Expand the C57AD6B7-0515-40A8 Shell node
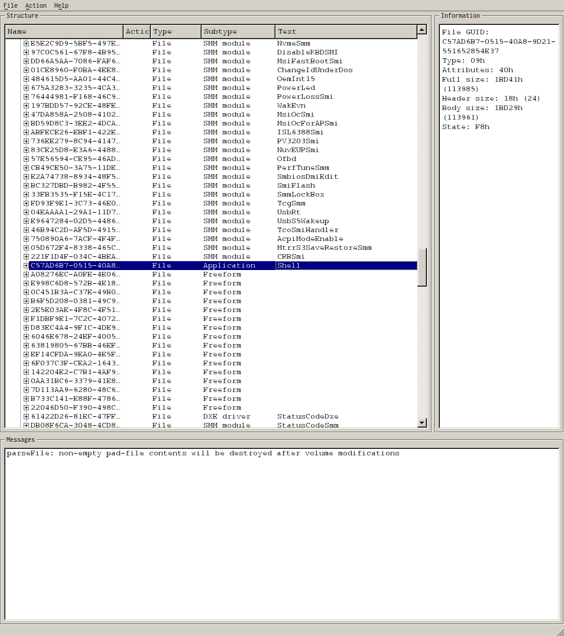Viewport: 564px width, 636px height. (26, 266)
